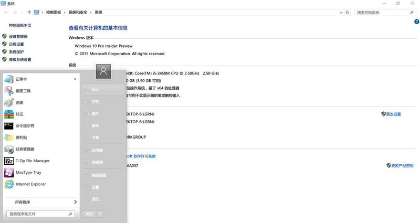Click the user account avatar picture
Image resolution: width=420 pixels, height=223 pixels.
click(x=103, y=71)
